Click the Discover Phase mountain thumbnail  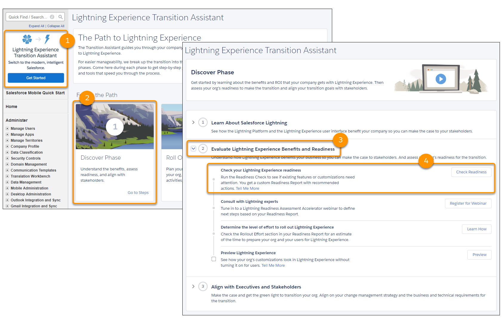click(x=115, y=126)
